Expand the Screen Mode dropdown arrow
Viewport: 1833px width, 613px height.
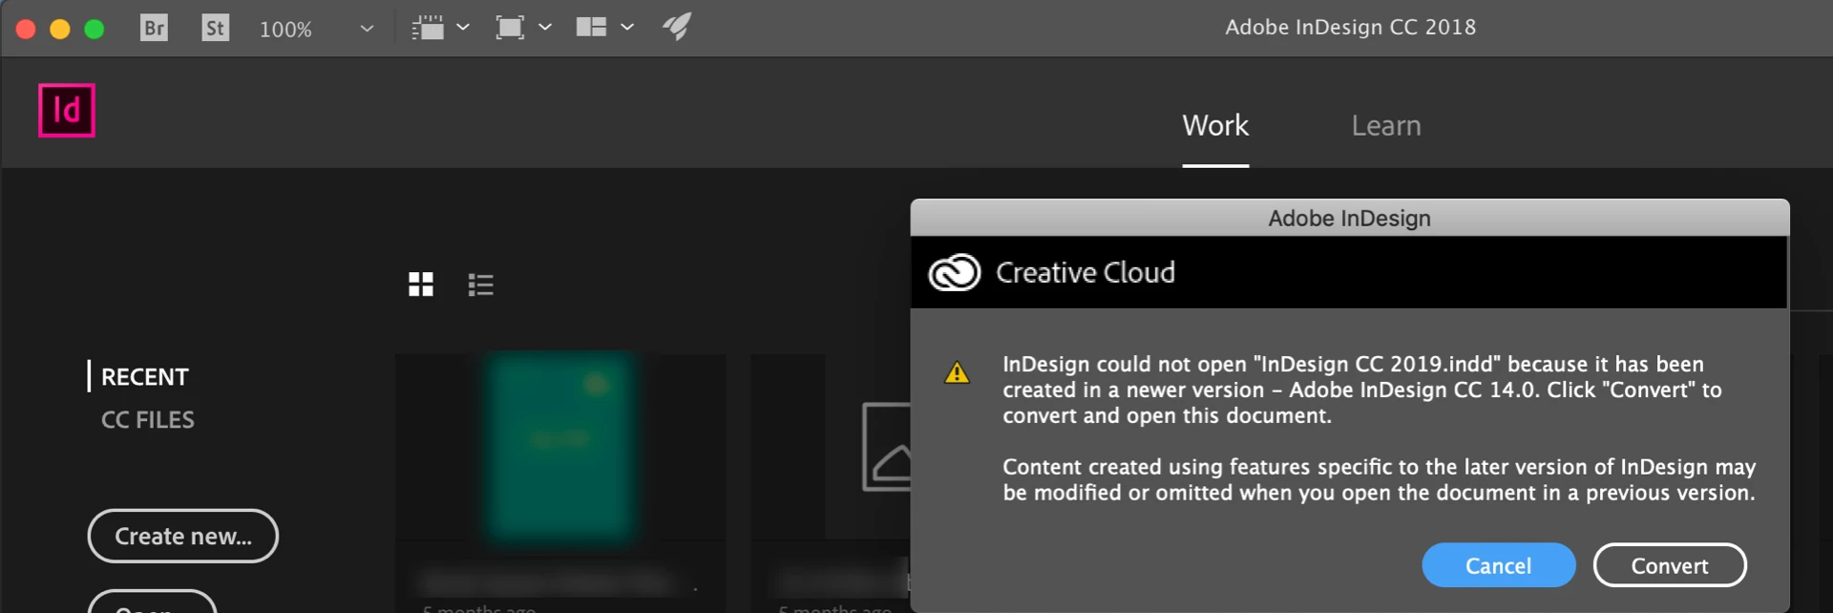pyautogui.click(x=545, y=28)
